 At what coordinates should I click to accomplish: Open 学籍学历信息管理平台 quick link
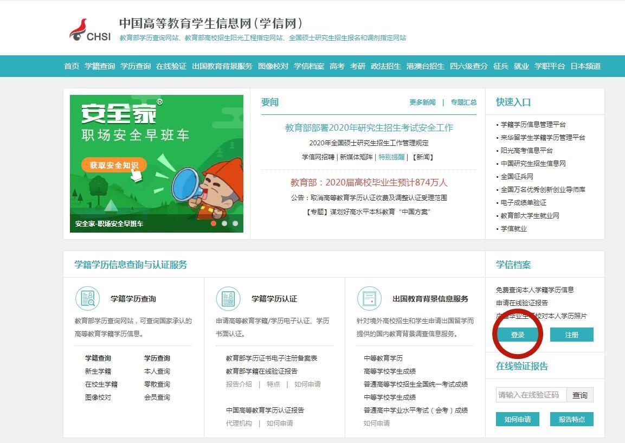(x=533, y=124)
